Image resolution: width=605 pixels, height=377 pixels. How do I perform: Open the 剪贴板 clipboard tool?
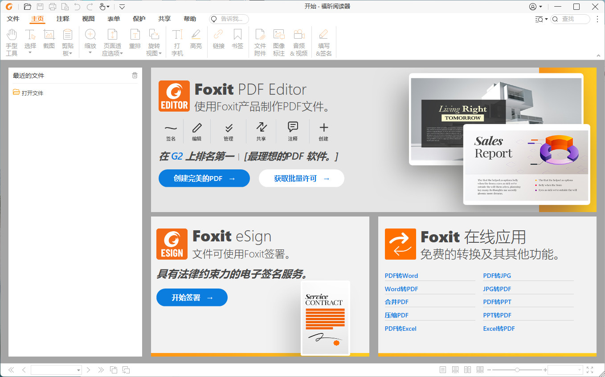click(68, 43)
